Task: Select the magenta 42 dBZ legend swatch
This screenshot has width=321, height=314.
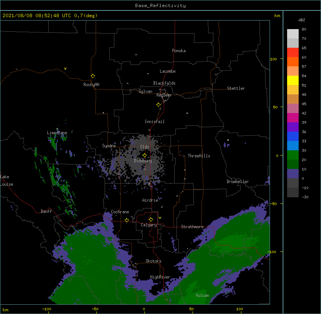Action: point(293,117)
